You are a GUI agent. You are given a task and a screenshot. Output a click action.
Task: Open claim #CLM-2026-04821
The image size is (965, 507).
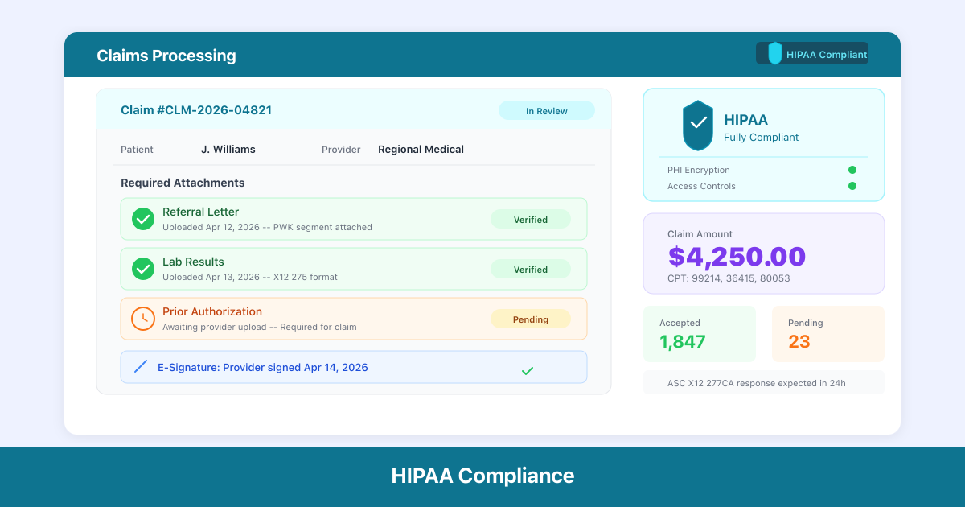click(196, 110)
